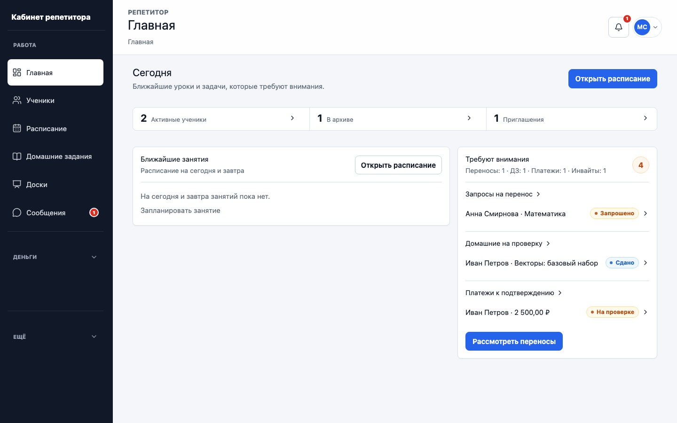Click the chevron on the Векторы: базовый набор row
The image size is (677, 423).
[x=646, y=263]
